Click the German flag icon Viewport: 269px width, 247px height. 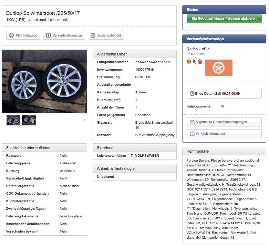[x=189, y=62]
